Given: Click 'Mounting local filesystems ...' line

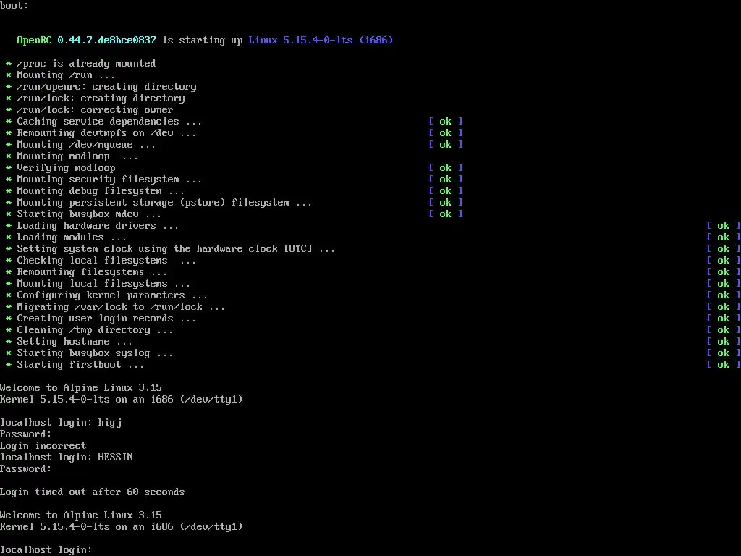Looking at the screenshot, I should tap(103, 284).
